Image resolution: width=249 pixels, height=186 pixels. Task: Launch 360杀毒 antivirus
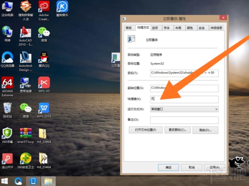point(7,133)
